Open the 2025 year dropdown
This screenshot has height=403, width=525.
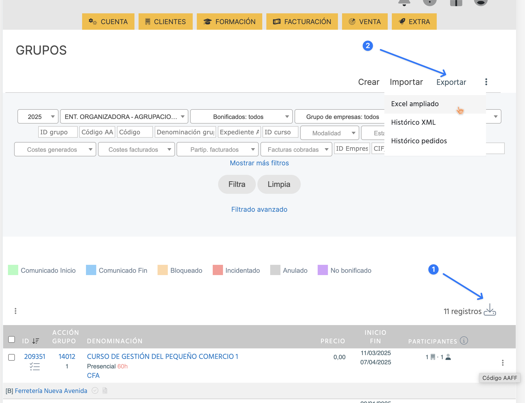coord(38,117)
